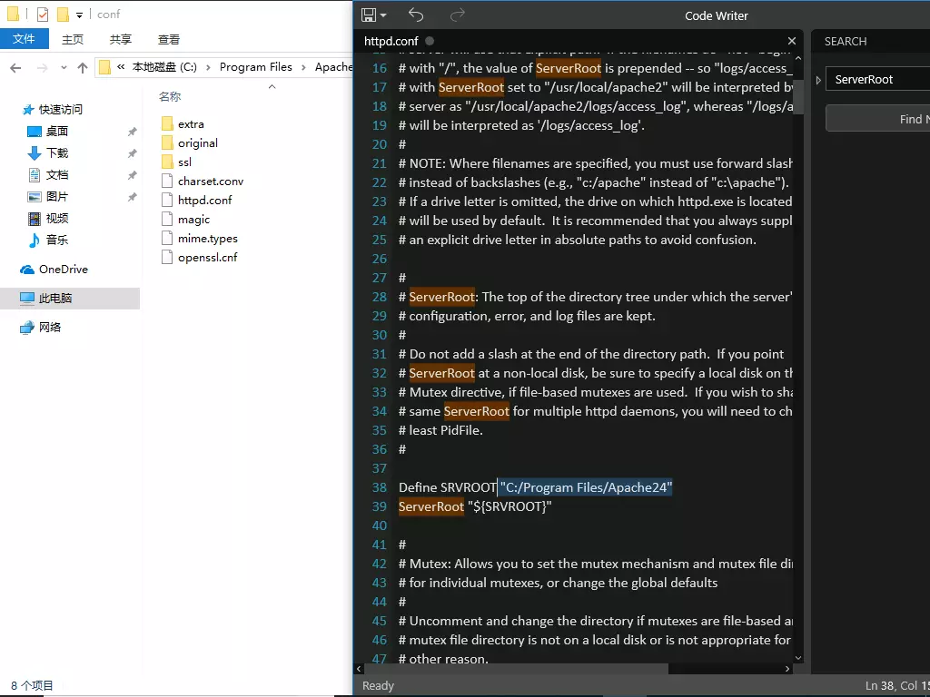930x697 pixels.
Task: Click 本地磁盘 (C:) in the address bar
Action: coord(164,67)
